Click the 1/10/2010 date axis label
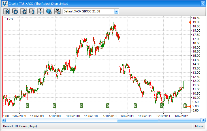The width and height of the screenshot is (207, 131). (x=110, y=116)
